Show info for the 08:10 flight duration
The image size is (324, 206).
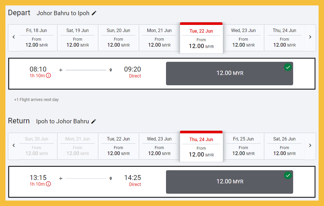tap(48, 76)
